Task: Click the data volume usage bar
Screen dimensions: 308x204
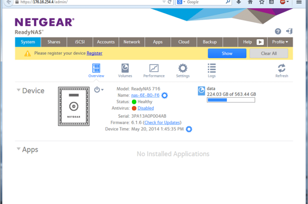Action: coord(231,100)
